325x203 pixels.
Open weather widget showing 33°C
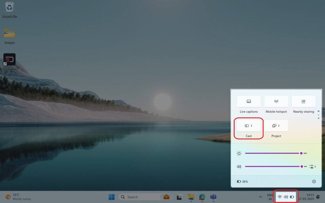pos(18,197)
